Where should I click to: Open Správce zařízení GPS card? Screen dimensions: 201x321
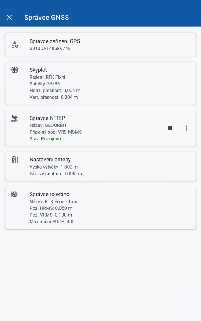click(x=100, y=45)
